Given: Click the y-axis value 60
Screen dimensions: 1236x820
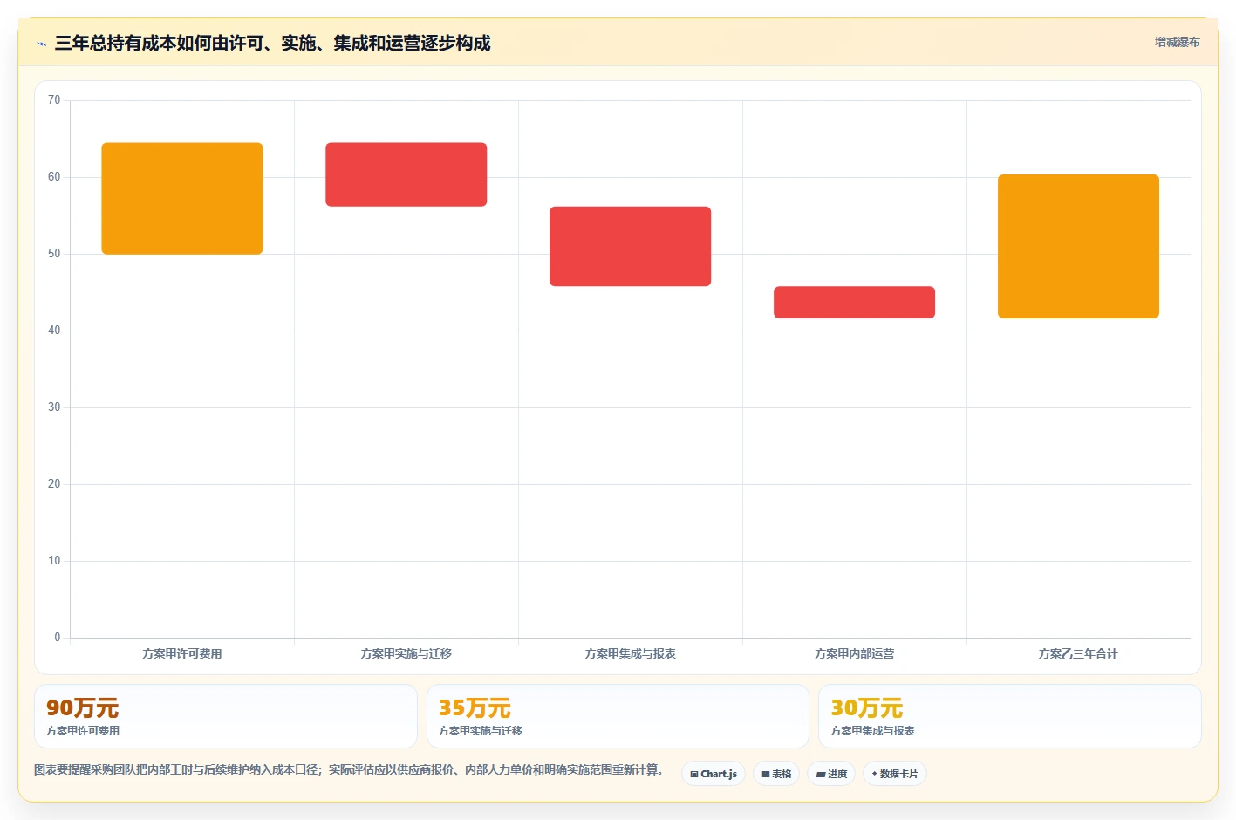Looking at the screenshot, I should click(54, 177).
